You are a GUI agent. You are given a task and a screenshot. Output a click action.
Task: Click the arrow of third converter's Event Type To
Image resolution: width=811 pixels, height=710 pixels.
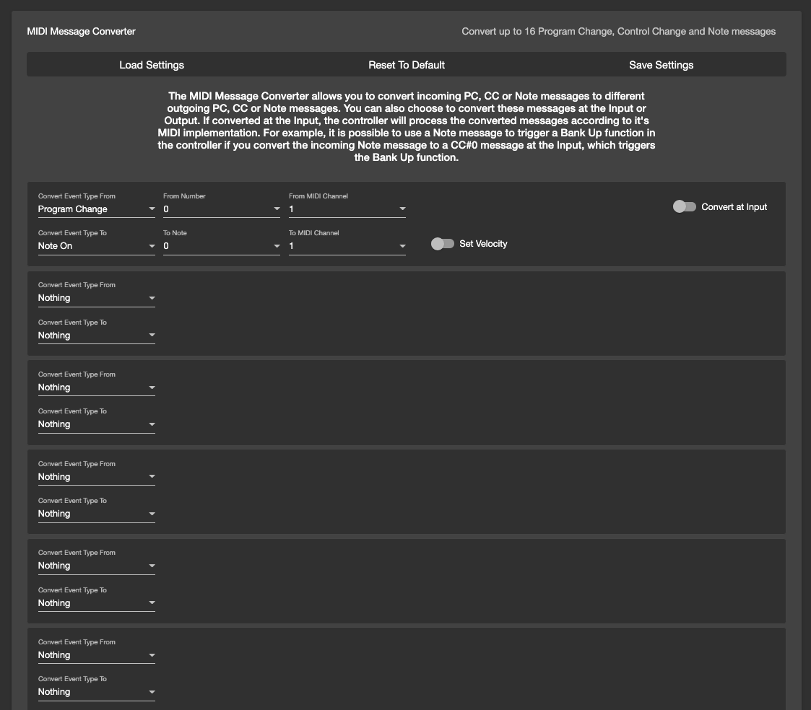[x=152, y=424]
